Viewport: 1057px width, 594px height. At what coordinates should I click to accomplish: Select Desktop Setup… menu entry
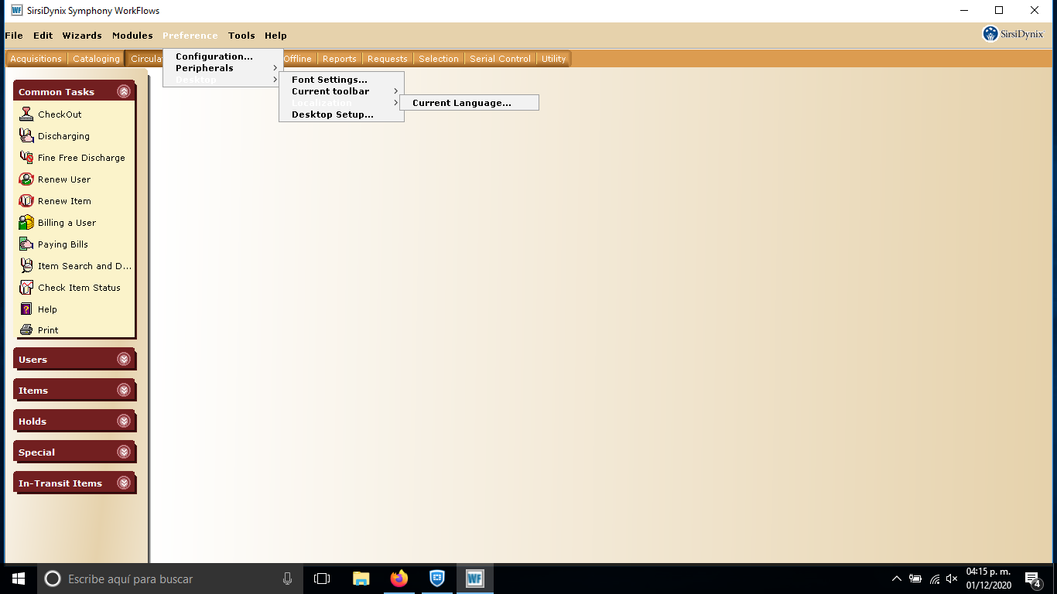point(333,114)
